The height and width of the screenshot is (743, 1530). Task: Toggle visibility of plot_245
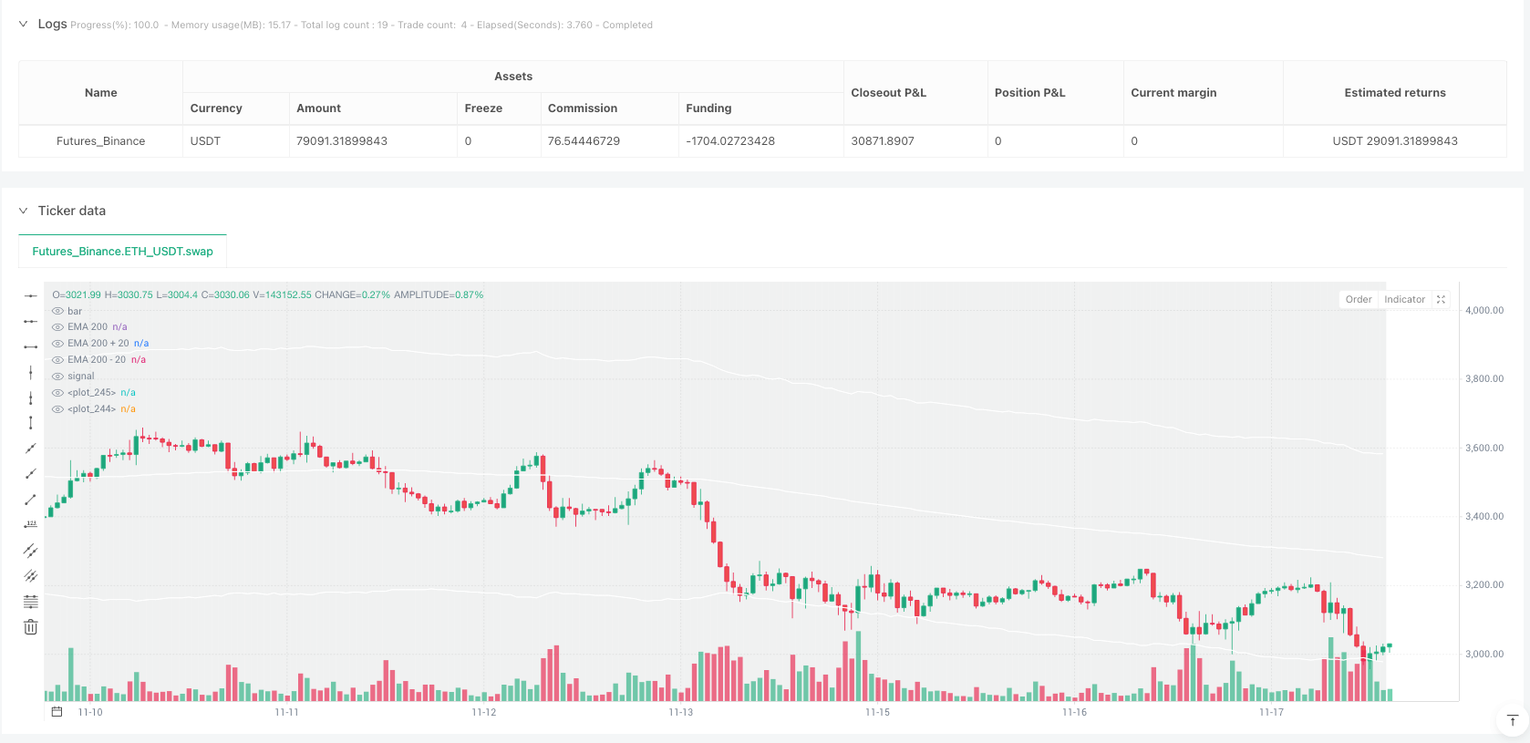tap(57, 393)
